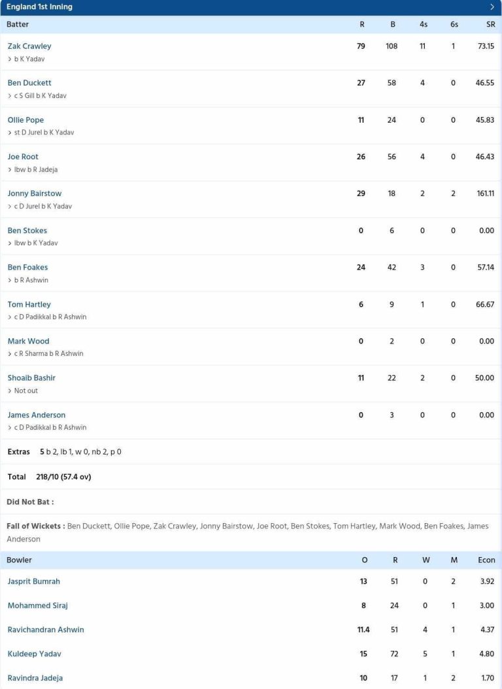Expand Joe Root's dismissal details chevron
502x689 pixels.
(x=9, y=169)
